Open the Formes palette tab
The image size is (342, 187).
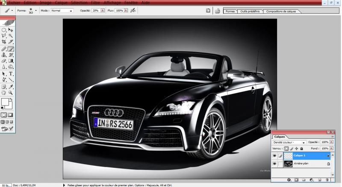coord(230,11)
